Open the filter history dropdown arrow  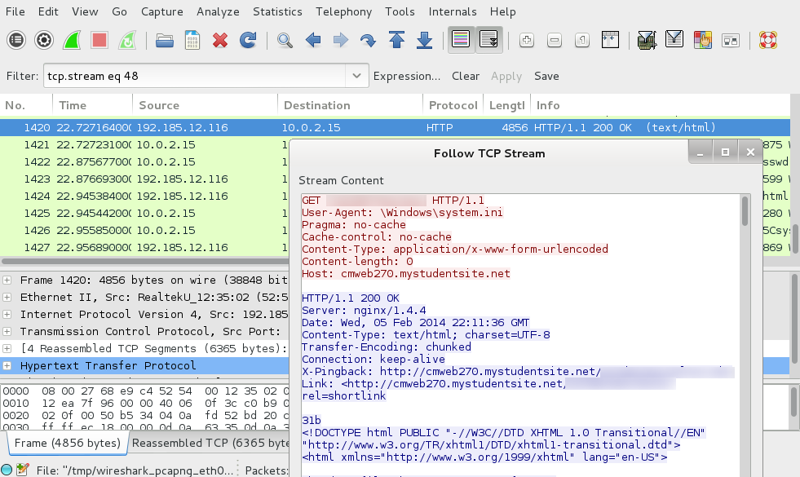point(356,76)
